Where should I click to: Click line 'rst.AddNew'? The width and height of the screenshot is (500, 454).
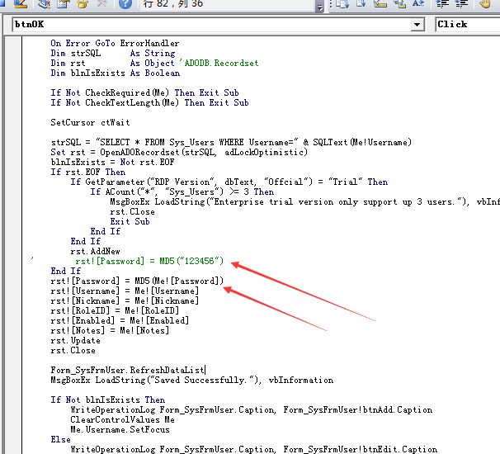96,251
